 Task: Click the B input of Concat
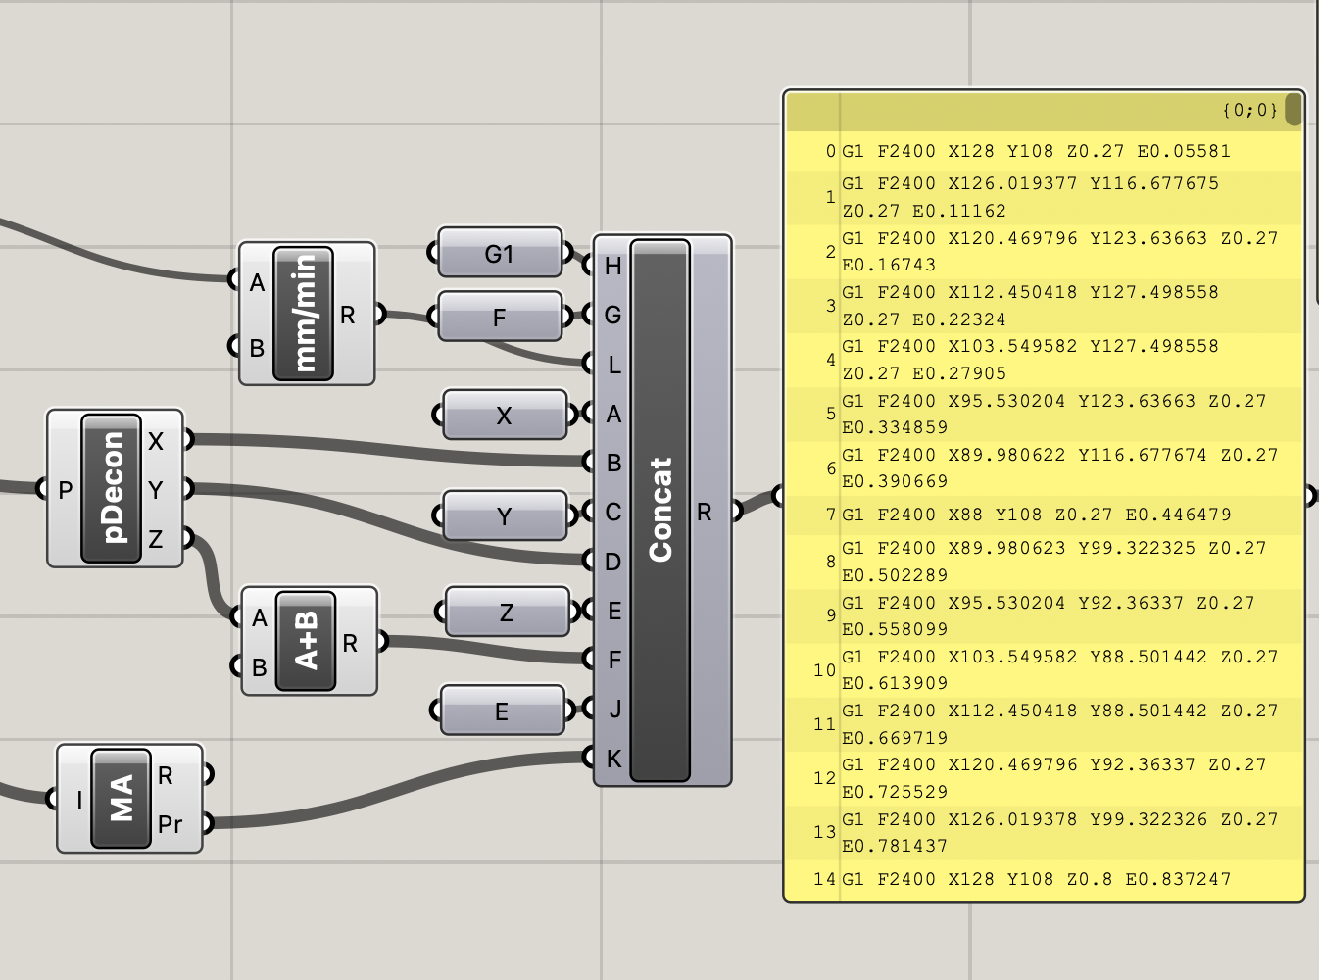(613, 463)
